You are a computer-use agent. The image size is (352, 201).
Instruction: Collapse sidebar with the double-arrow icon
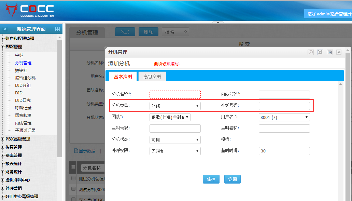tap(5, 29)
